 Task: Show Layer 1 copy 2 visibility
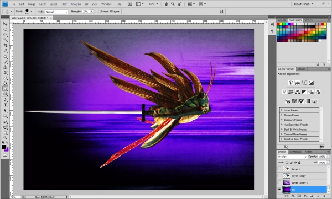[279, 182]
